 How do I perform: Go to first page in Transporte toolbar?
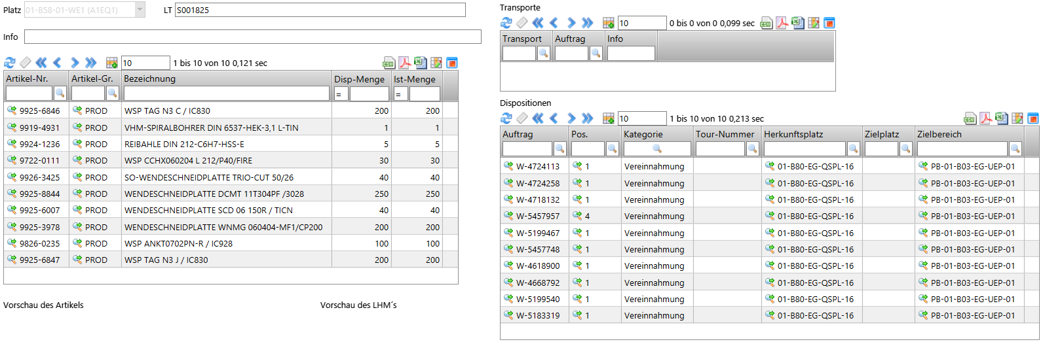(538, 23)
